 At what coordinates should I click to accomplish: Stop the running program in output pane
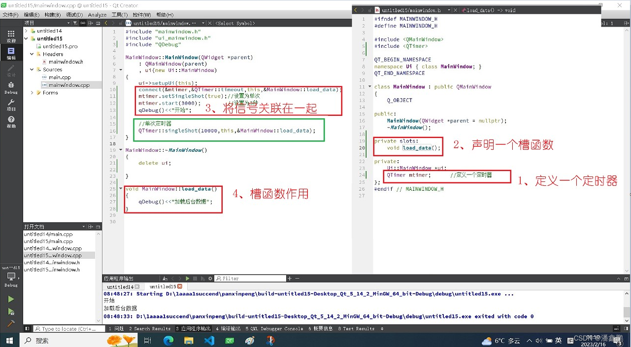[195, 278]
